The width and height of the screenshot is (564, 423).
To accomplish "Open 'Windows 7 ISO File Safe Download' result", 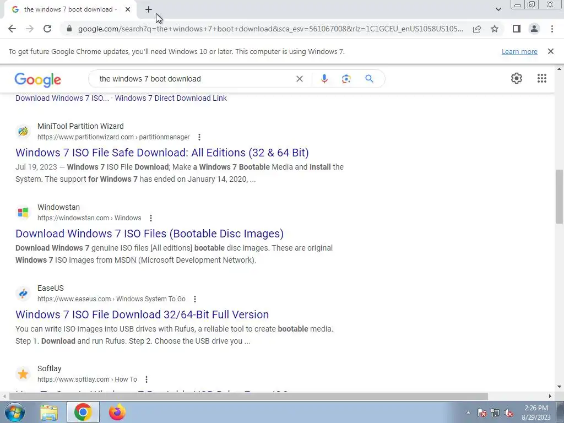I will click(x=162, y=153).
